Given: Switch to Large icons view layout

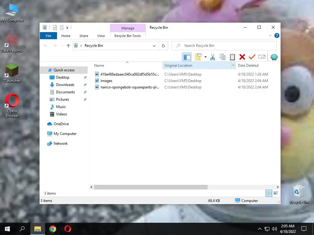Looking at the screenshot, I should [276, 193].
